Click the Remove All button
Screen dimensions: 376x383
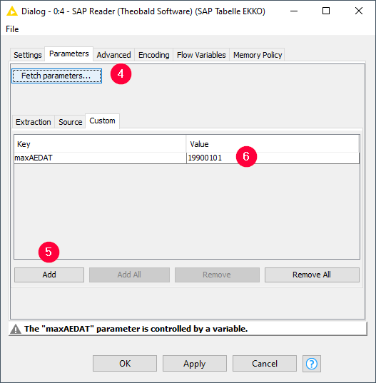312,275
